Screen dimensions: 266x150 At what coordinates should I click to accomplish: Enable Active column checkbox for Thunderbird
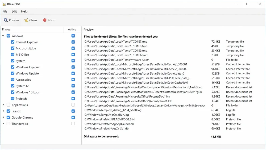[x=73, y=124]
